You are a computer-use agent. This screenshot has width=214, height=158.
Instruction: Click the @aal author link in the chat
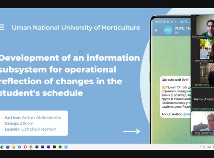[187, 114]
